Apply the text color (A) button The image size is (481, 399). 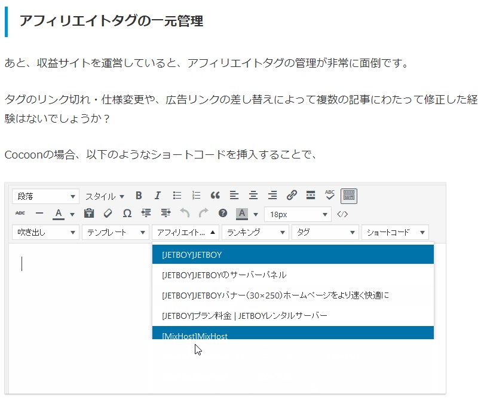(59, 214)
